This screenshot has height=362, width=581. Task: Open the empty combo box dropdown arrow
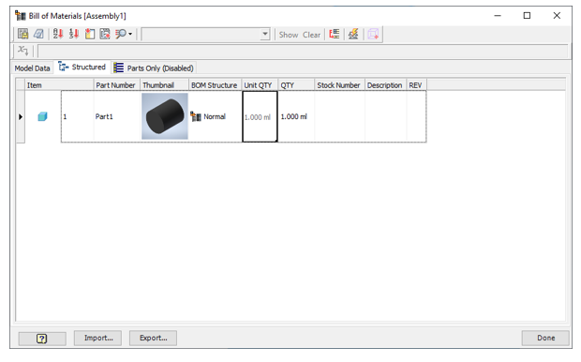point(265,34)
